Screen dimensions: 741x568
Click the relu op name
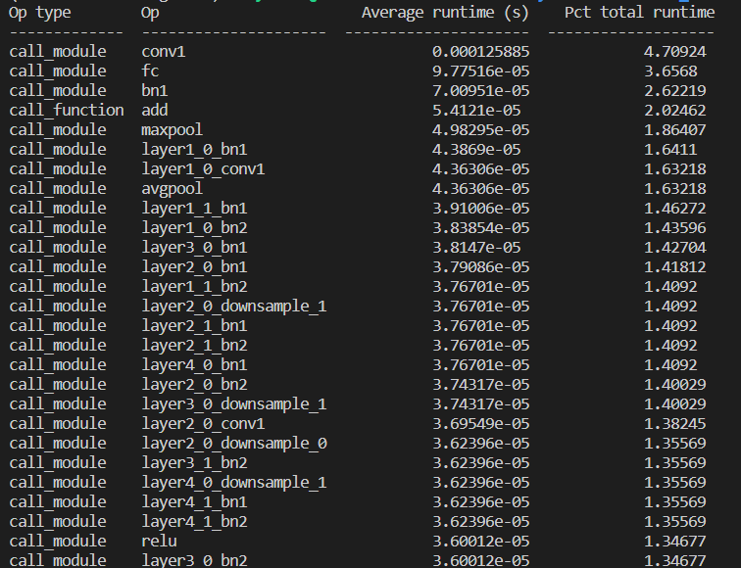click(159, 542)
